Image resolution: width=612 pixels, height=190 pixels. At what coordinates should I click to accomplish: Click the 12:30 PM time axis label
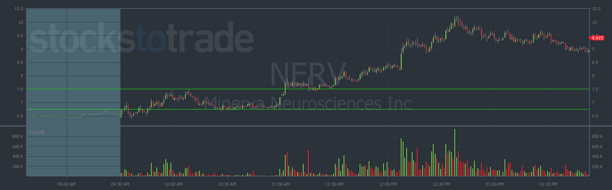click(441, 184)
